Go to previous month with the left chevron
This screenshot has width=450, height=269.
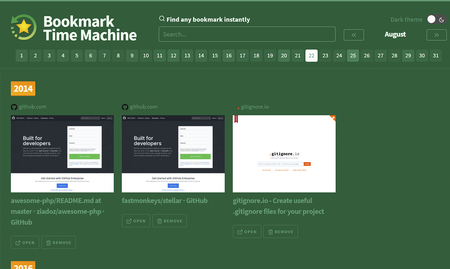[x=354, y=35]
